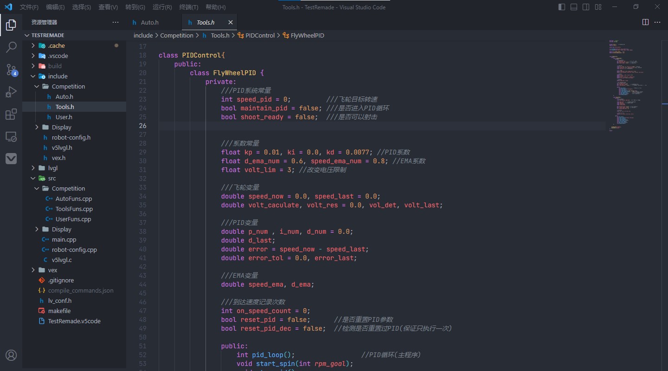This screenshot has height=371, width=668.
Task: Click the VEX extension icon in activity bar
Action: coord(11,158)
